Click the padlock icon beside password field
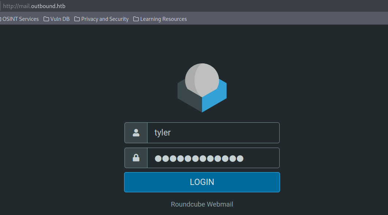 136,158
